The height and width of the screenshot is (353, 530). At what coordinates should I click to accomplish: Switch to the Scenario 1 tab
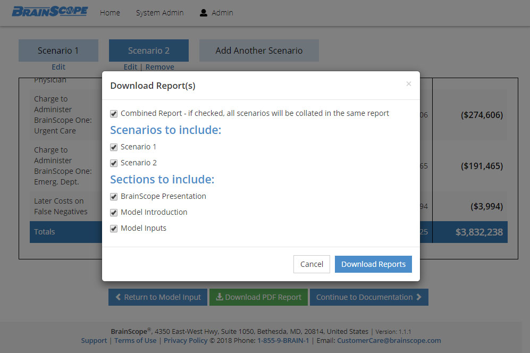click(58, 51)
